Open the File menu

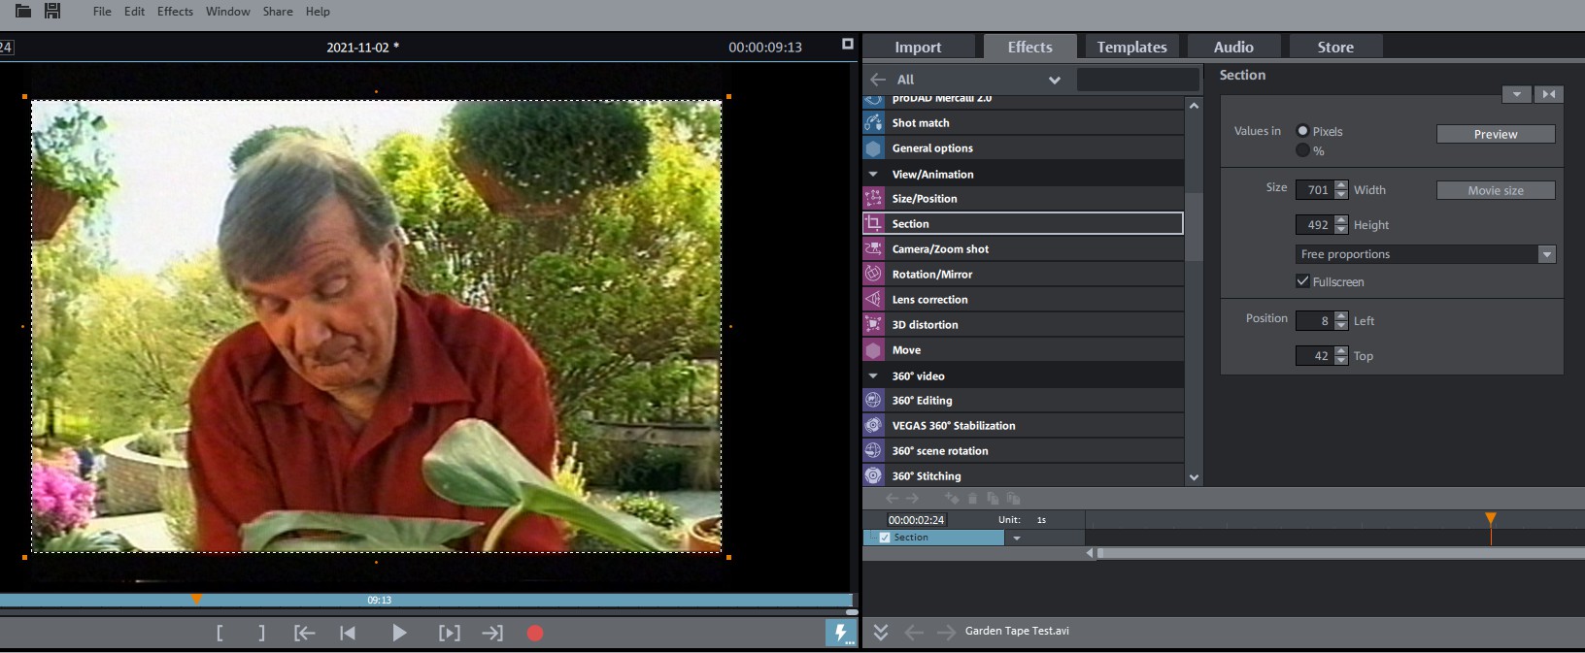[102, 12]
